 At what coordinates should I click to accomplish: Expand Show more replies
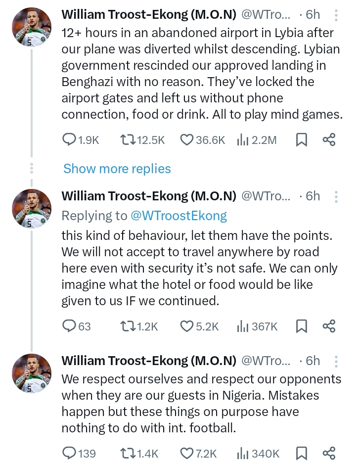tap(117, 169)
